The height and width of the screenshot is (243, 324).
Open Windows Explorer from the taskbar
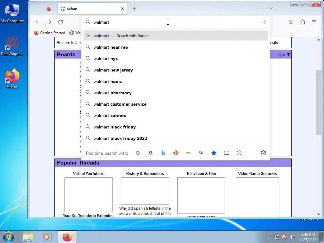28,237
